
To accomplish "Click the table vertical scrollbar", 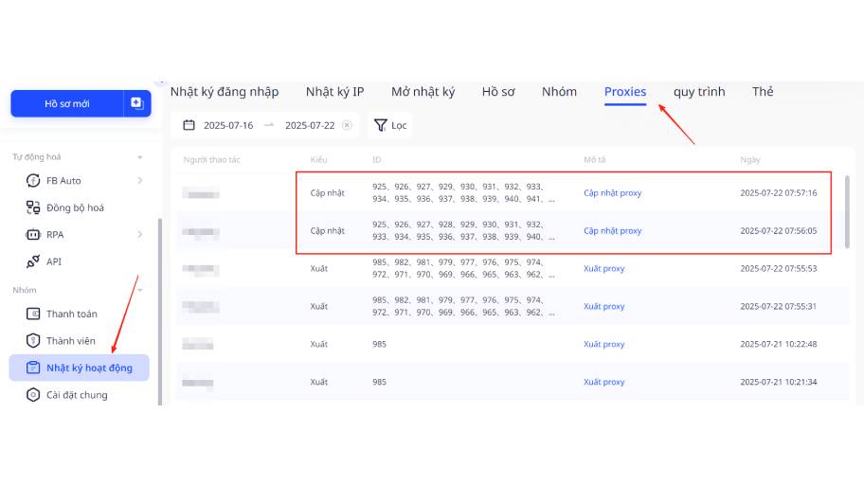I will coord(847,211).
